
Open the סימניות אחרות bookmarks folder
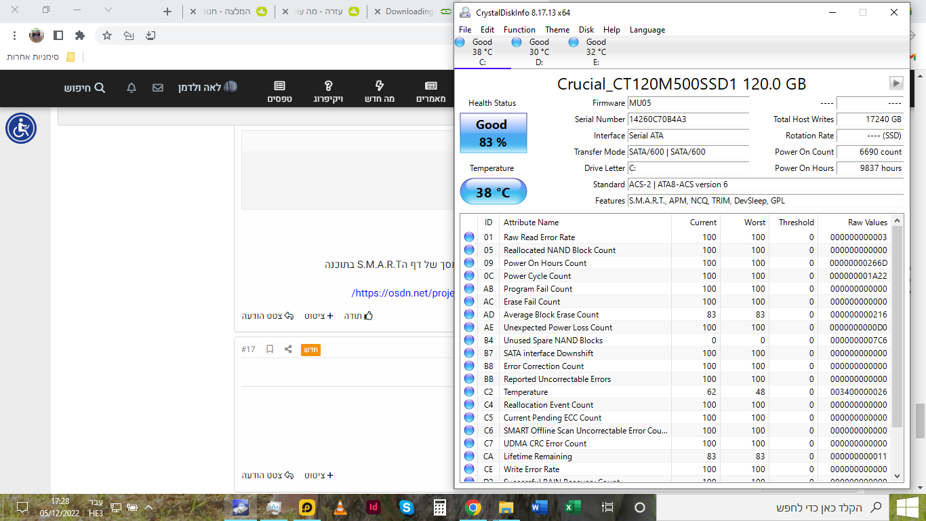[x=41, y=57]
